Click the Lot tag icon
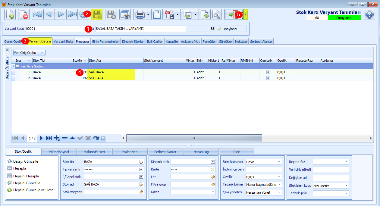This screenshot has width=380, height=206. (x=213, y=177)
